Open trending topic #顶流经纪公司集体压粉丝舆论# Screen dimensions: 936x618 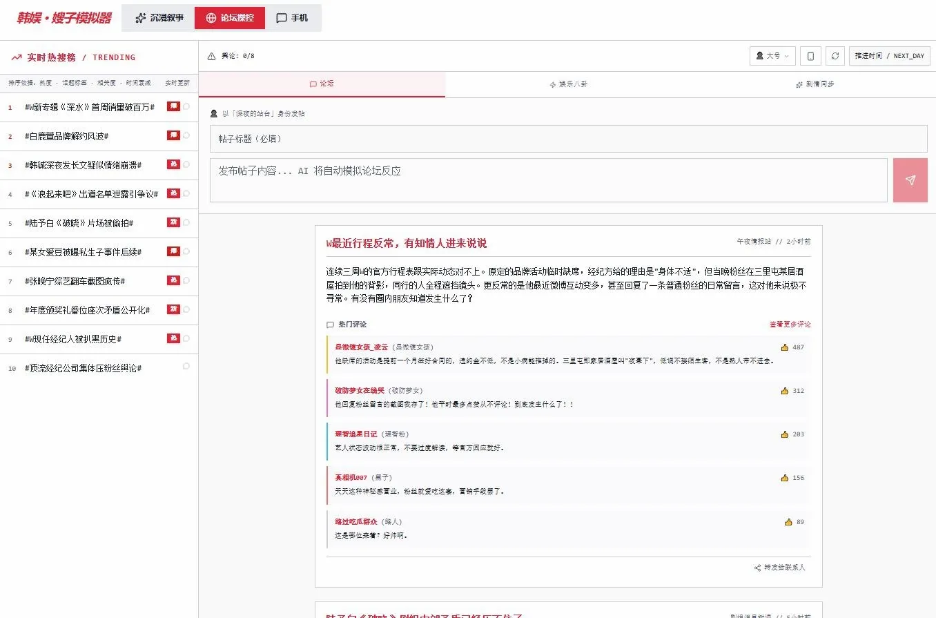click(x=83, y=368)
